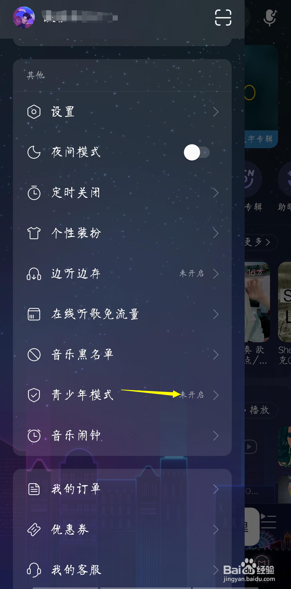Click the T-shirt icon for 个性装扮
The height and width of the screenshot is (589, 291).
click(34, 233)
